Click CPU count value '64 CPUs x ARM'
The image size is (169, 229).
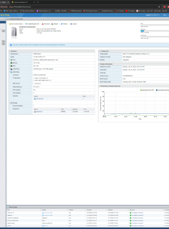coord(46,60)
